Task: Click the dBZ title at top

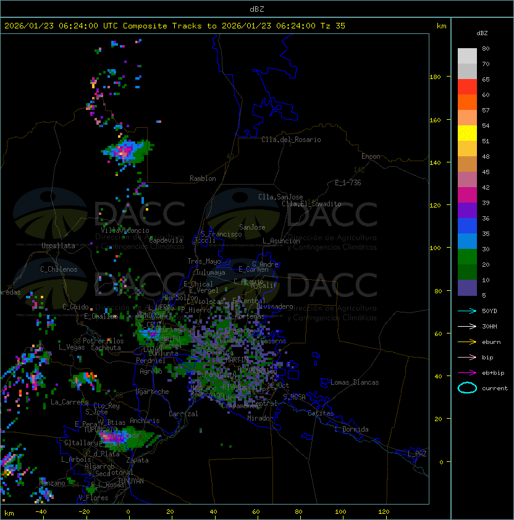Action: coord(257,9)
